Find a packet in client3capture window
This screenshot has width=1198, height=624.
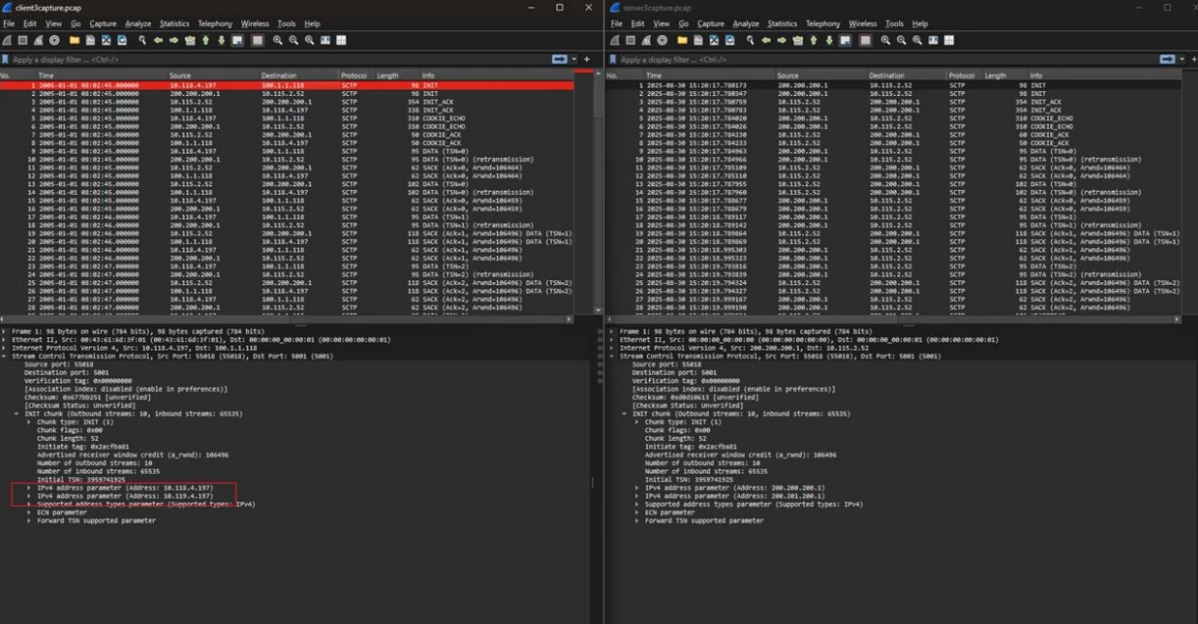click(x=141, y=40)
